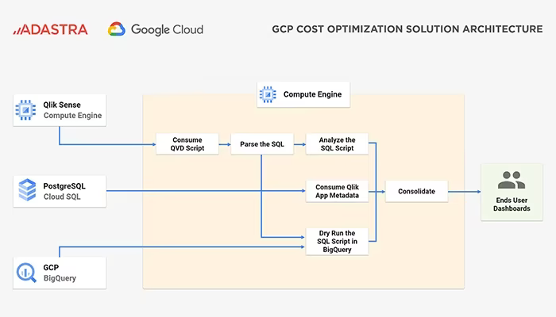Click the Qlik Sense Compute Engine chip icon
Screen dimensions: 556x317
coord(25,110)
